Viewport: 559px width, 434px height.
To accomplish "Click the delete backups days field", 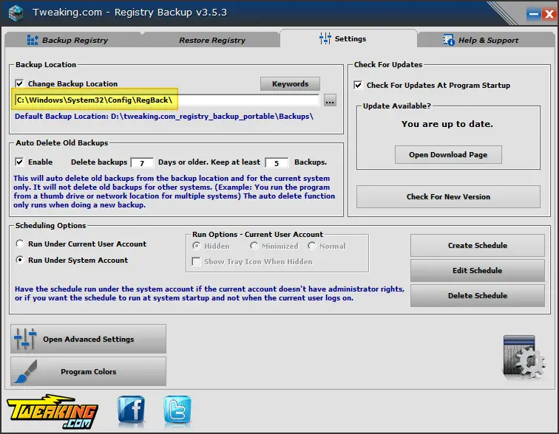I will click(x=142, y=163).
